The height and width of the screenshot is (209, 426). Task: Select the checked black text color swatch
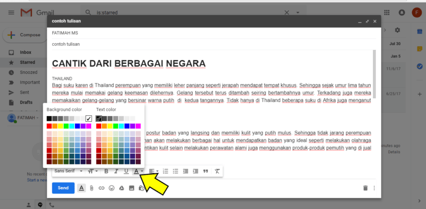coord(99,119)
